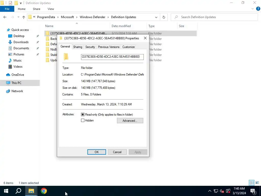Expand the ribbon with the chevron
261x196 pixels.
(x=253, y=9)
